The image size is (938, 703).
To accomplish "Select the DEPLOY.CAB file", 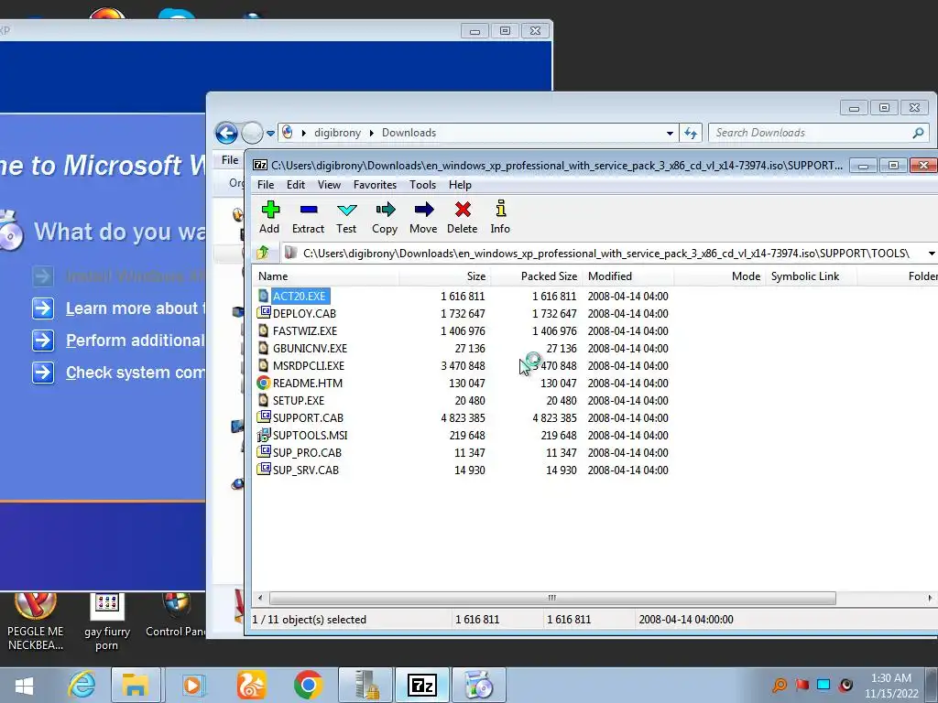I will click(x=304, y=313).
